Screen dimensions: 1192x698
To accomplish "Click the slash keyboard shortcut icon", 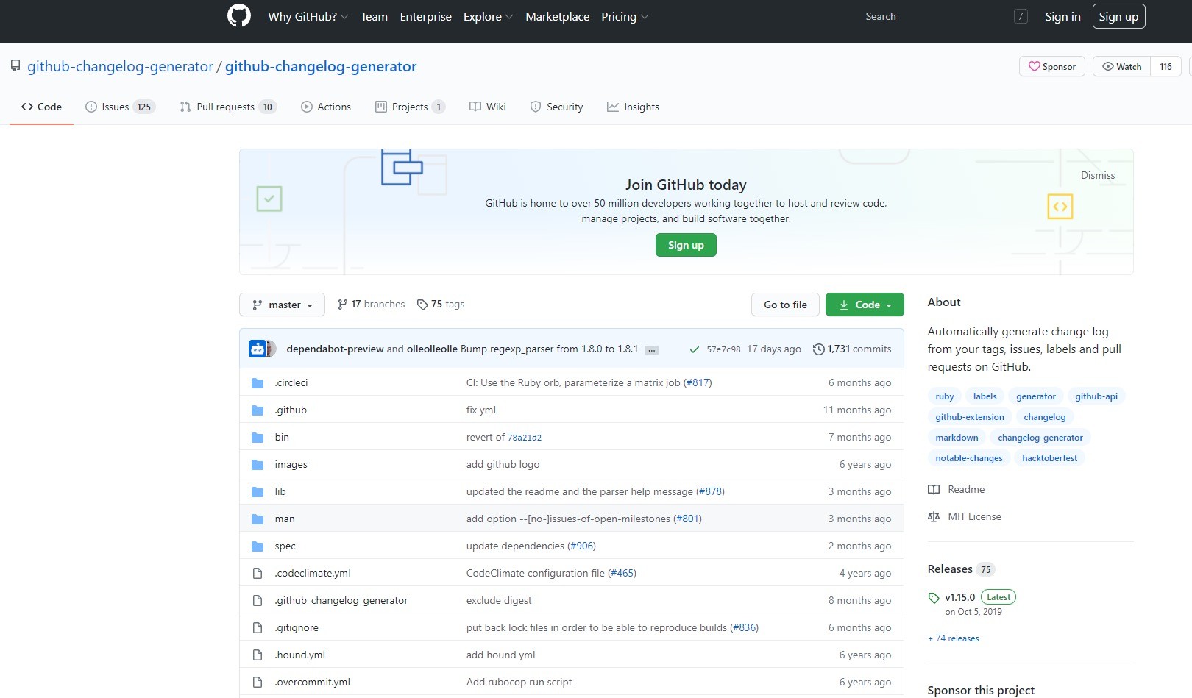I will 1021,16.
